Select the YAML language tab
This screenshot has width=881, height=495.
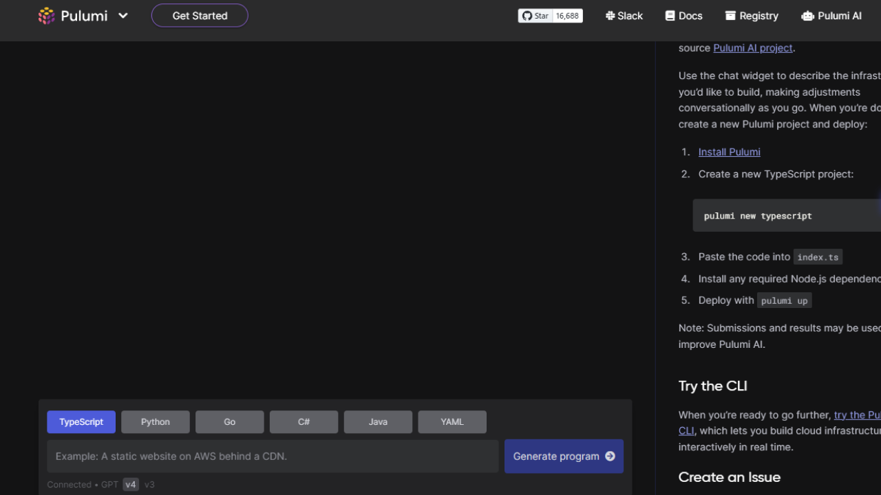point(452,422)
